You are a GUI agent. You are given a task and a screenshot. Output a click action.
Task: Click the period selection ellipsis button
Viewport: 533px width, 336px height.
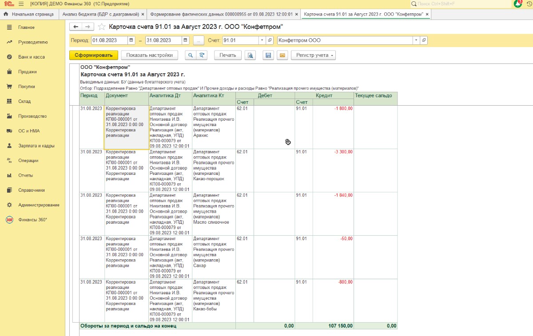tap(199, 40)
